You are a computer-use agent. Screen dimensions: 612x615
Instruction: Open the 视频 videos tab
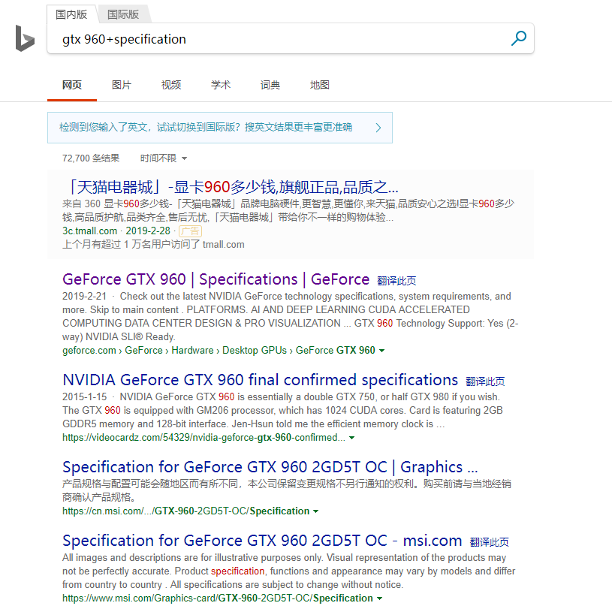171,85
